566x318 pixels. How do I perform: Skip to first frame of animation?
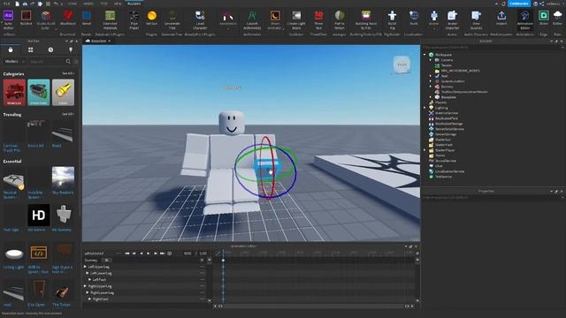click(127, 254)
